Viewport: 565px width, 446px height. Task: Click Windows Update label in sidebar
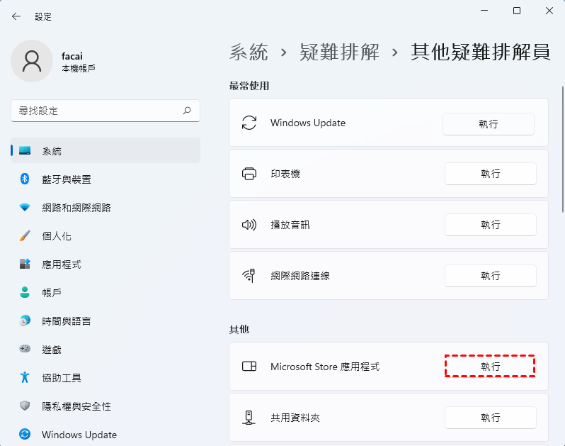coord(79,435)
